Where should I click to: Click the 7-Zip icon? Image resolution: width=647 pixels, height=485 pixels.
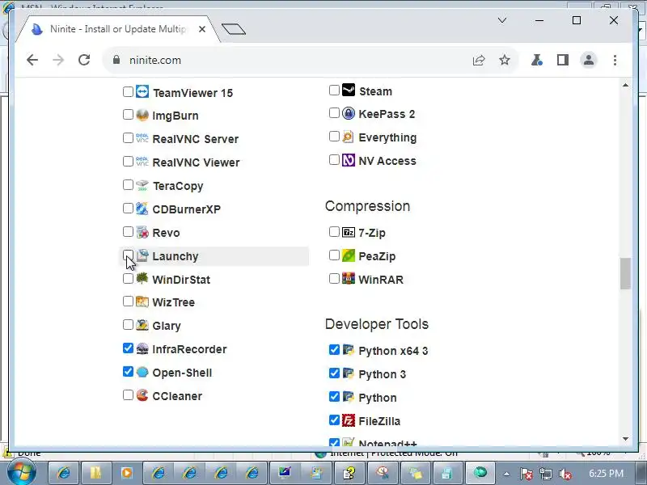point(349,232)
